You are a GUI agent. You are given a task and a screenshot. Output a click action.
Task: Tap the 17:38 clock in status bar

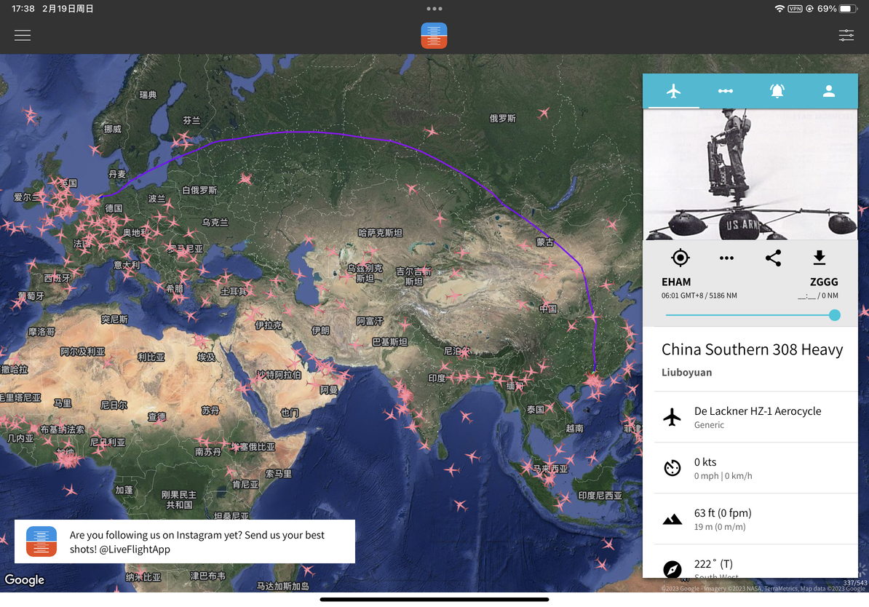pos(23,9)
